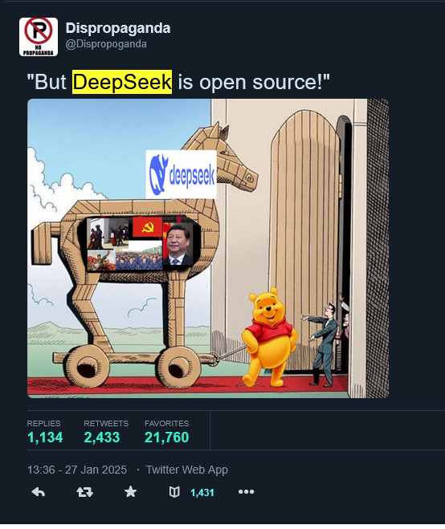The width and height of the screenshot is (445, 529).
Task: Open the Dispropaganda display name
Action: (x=118, y=28)
